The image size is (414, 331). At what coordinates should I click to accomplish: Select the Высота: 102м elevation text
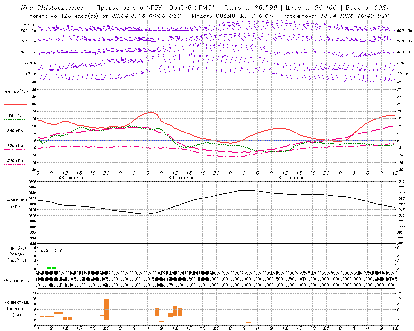pyautogui.click(x=368, y=8)
